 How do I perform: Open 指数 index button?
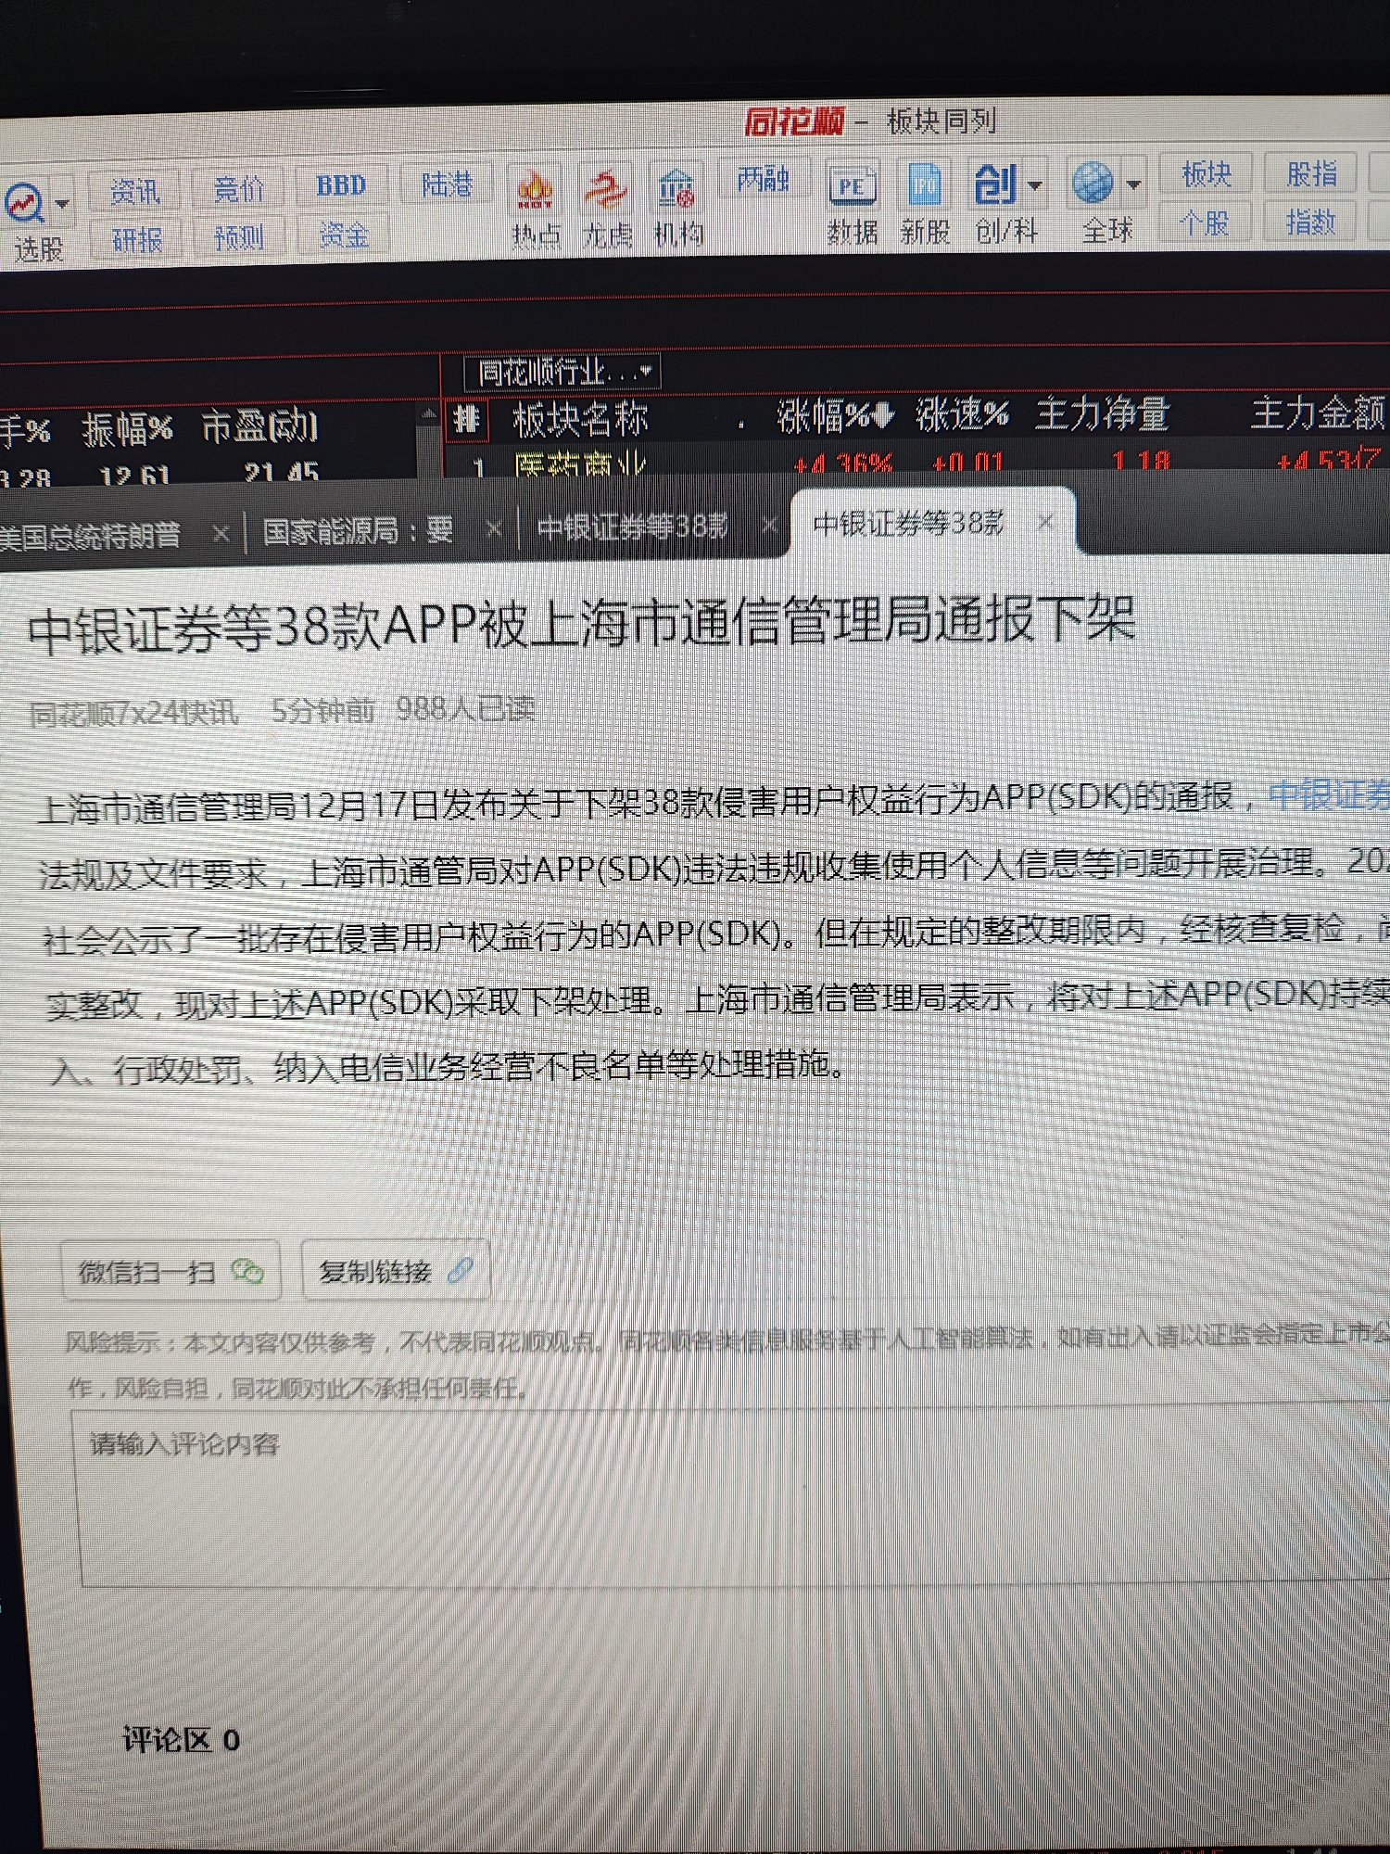pos(1310,222)
